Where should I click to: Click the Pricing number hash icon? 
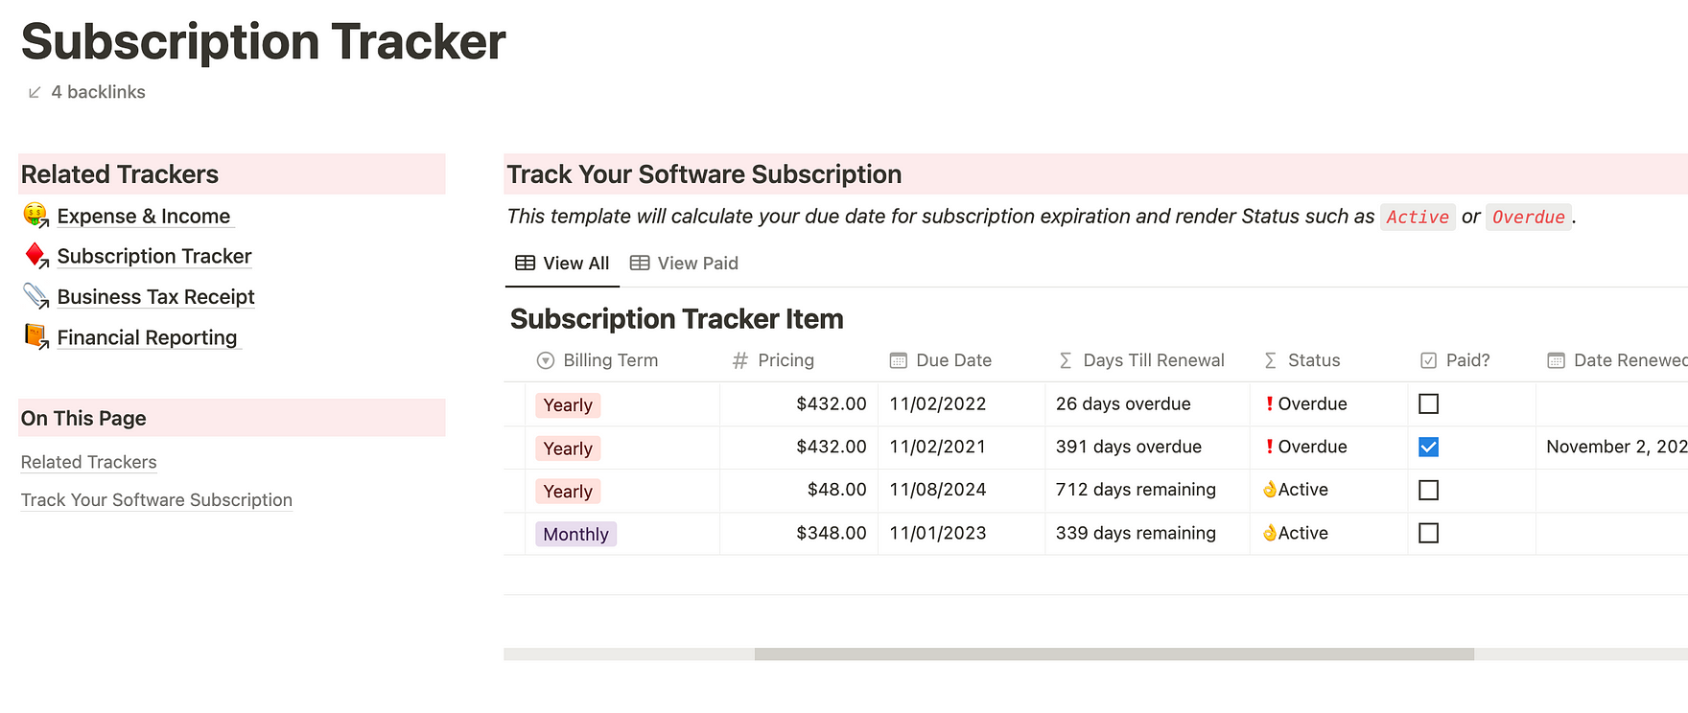click(x=739, y=360)
